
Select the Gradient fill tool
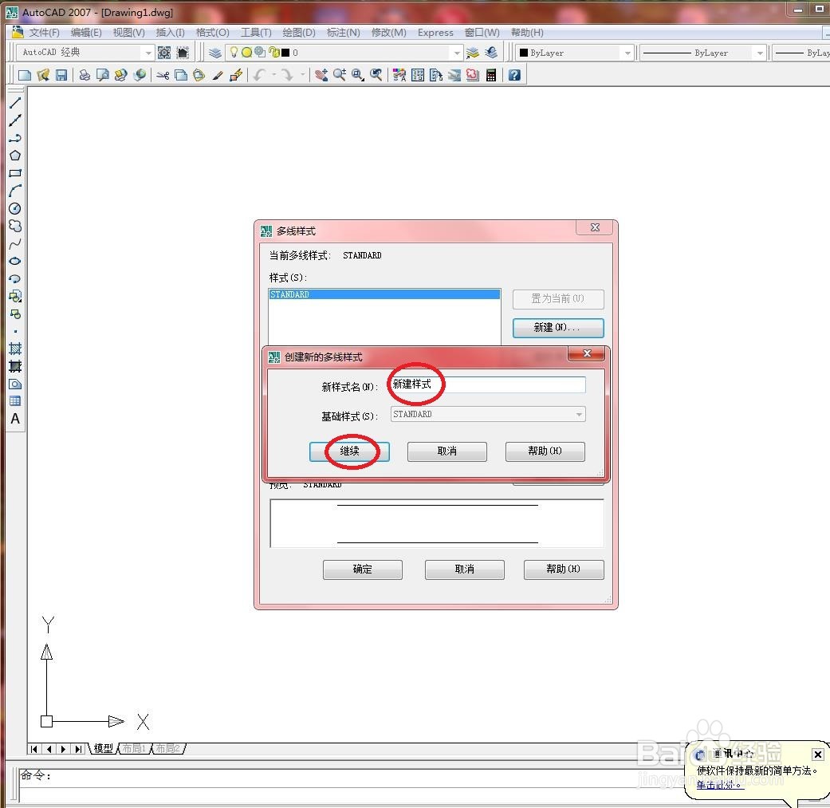[x=15, y=366]
